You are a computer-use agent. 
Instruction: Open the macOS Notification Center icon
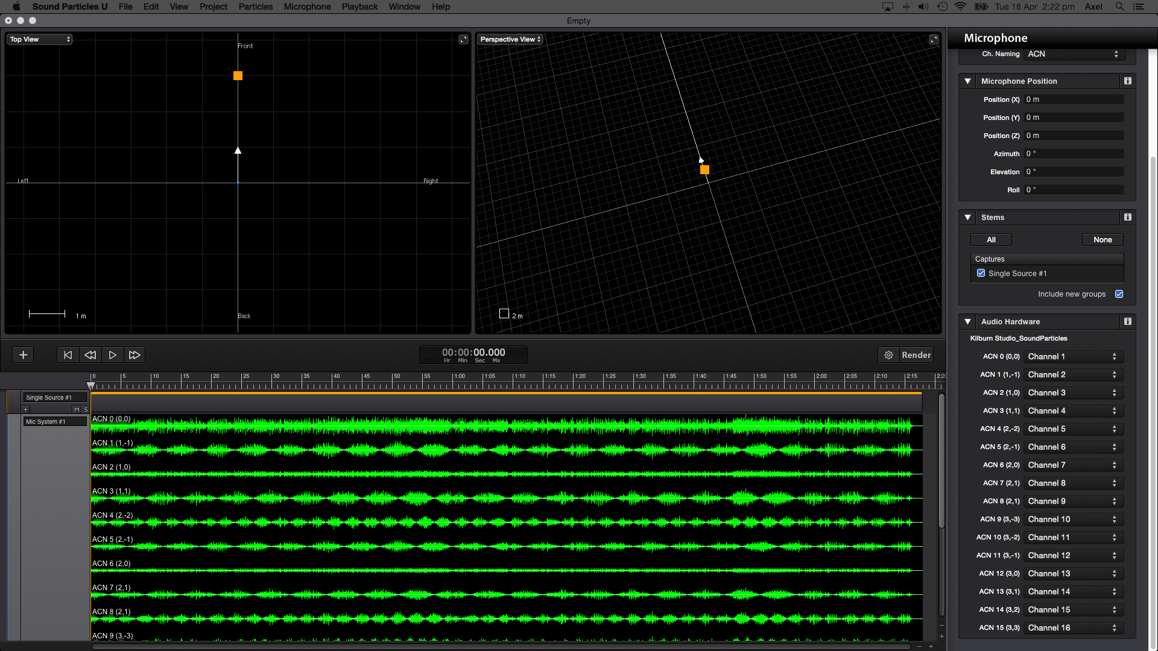1139,7
